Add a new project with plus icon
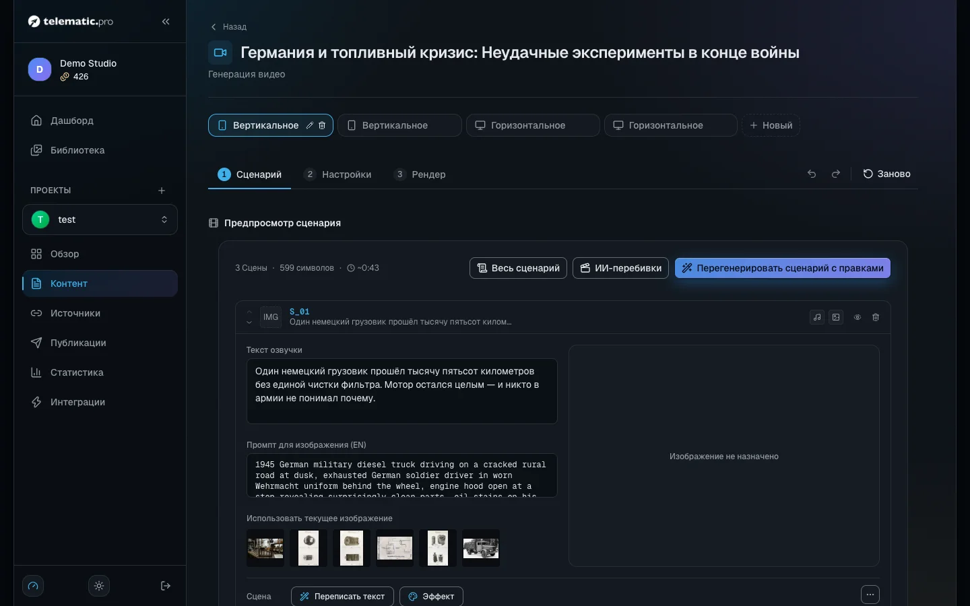Viewport: 970px width, 606px height. 162,191
